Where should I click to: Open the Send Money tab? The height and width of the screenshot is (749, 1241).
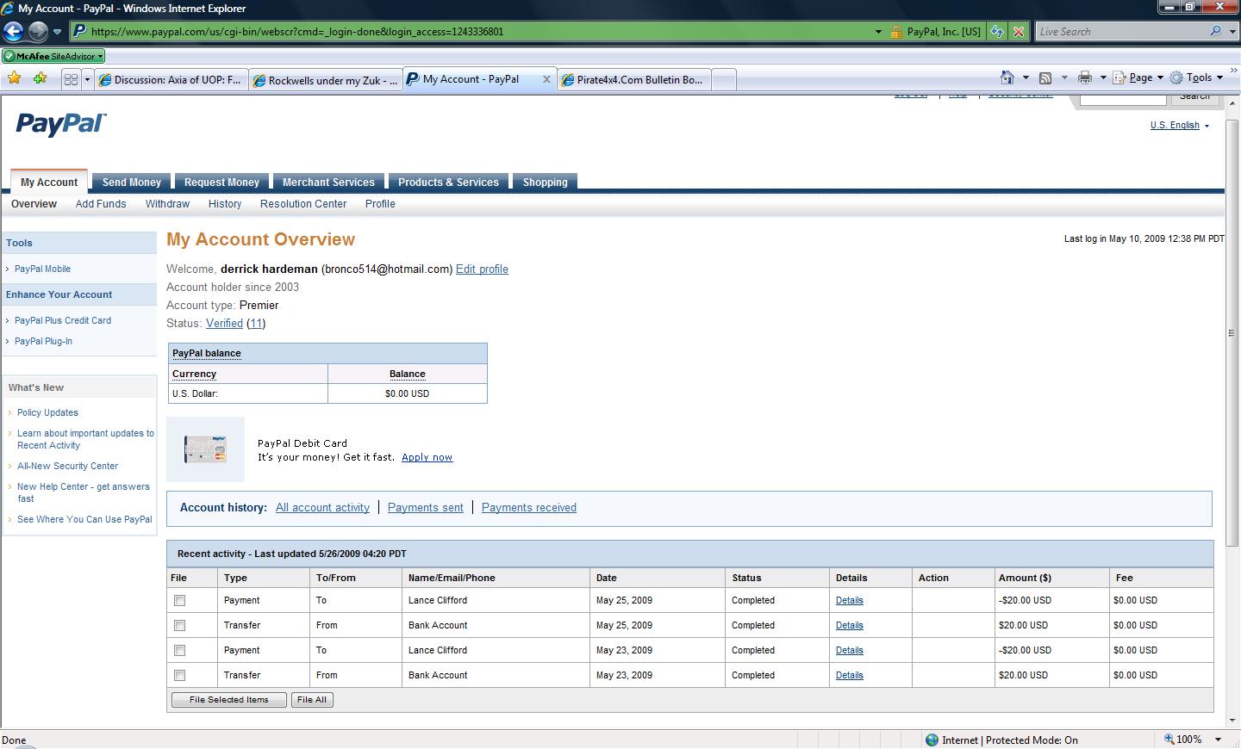(x=132, y=183)
